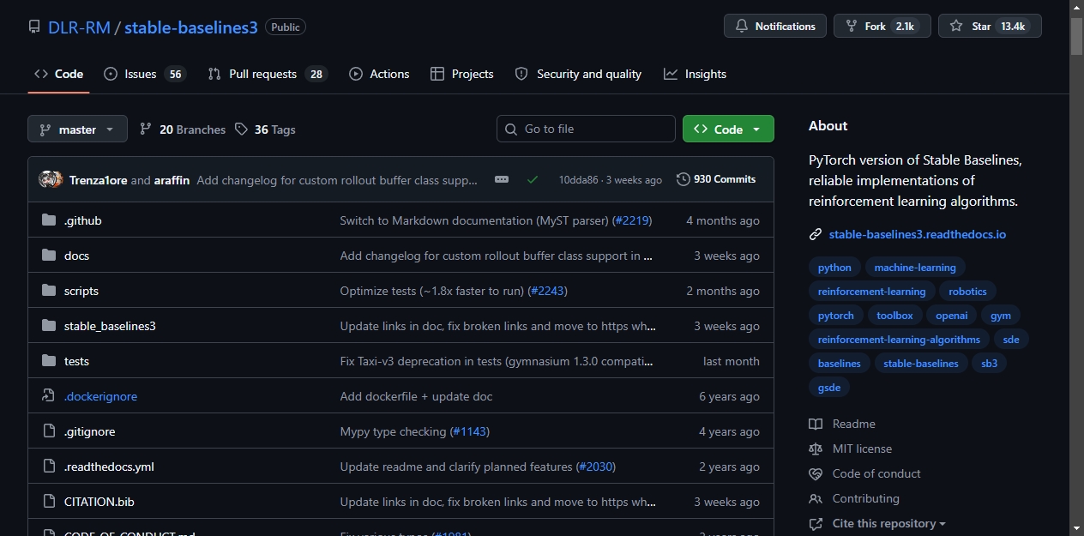Click the link chain icon in About
Viewport: 1084px width, 536px height.
[x=816, y=234]
